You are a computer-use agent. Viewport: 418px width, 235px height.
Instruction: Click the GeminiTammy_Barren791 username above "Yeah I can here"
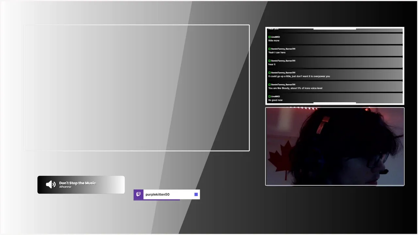(283, 49)
